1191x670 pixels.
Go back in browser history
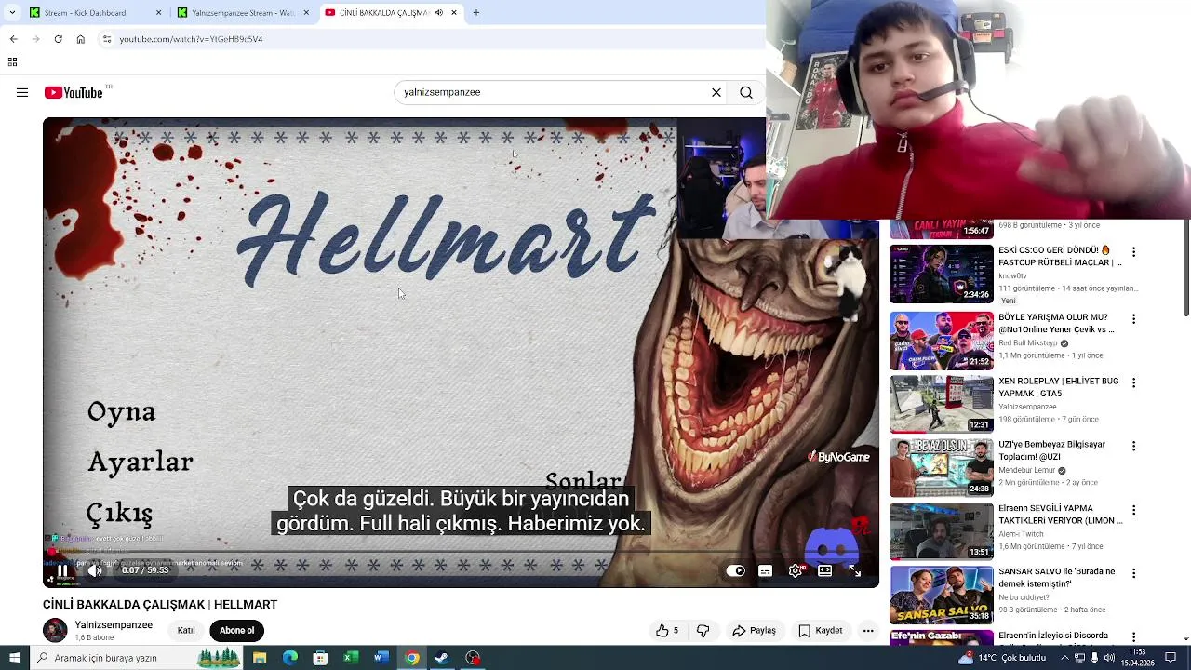click(13, 39)
